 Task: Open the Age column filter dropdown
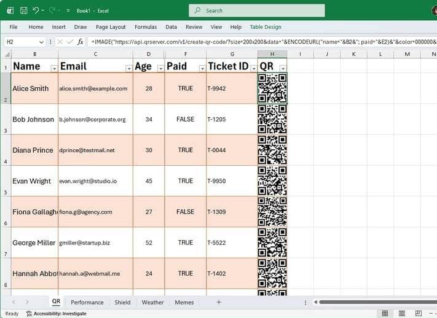tap(160, 68)
